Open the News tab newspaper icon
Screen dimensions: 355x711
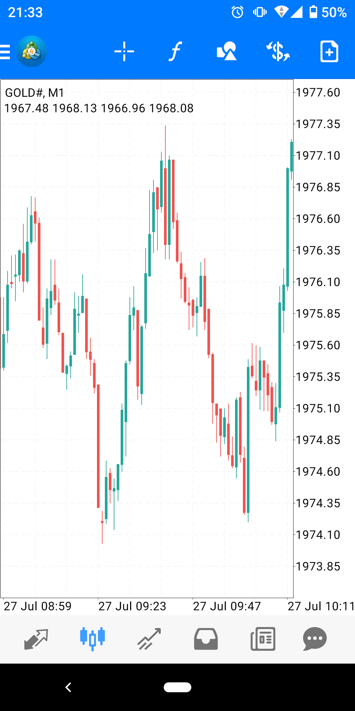click(263, 639)
